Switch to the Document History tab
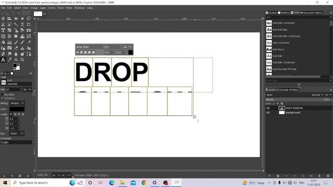 [312, 12]
